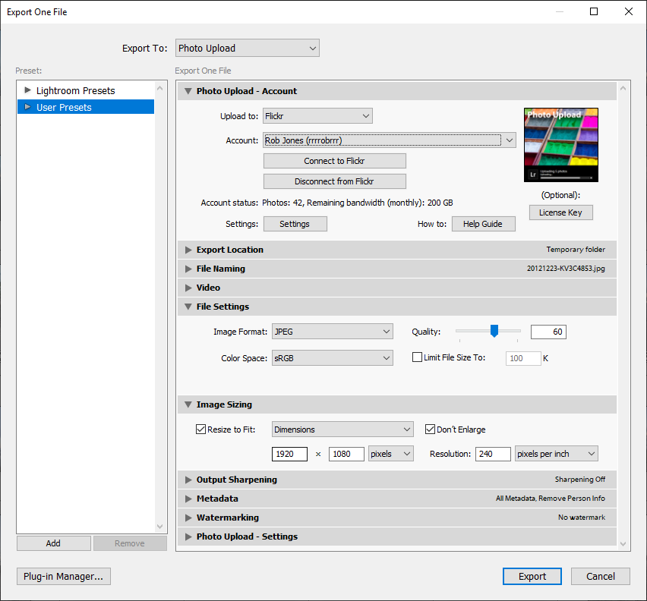Expand the File Naming section
This screenshot has height=601, width=647.
pos(188,269)
